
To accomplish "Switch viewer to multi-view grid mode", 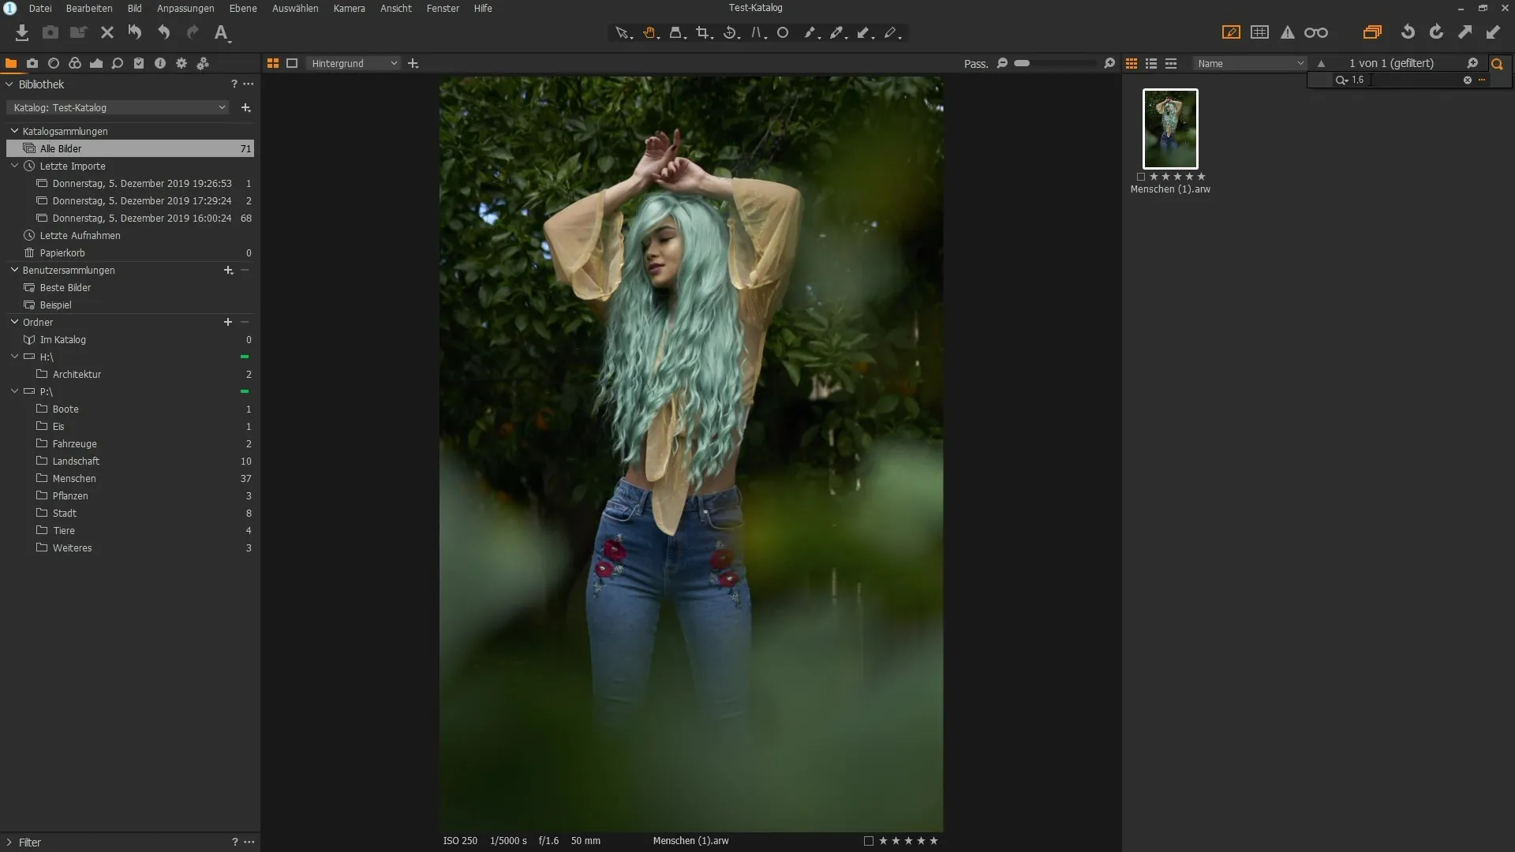I will tap(273, 63).
